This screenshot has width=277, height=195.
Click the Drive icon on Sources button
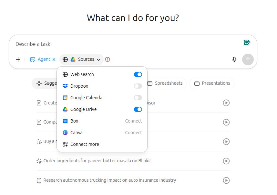[x=73, y=60]
